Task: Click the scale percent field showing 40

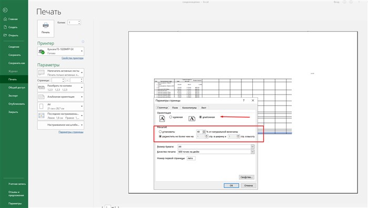Action: point(199,132)
